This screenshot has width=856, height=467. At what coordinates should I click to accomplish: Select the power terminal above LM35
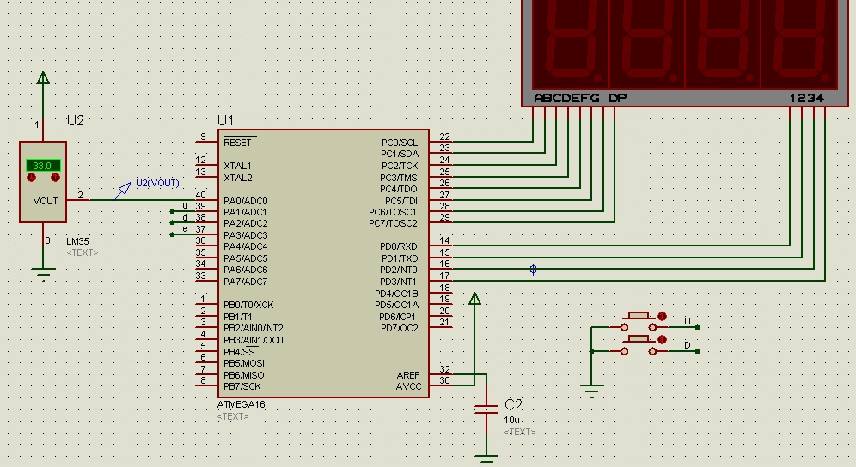[x=43, y=79]
